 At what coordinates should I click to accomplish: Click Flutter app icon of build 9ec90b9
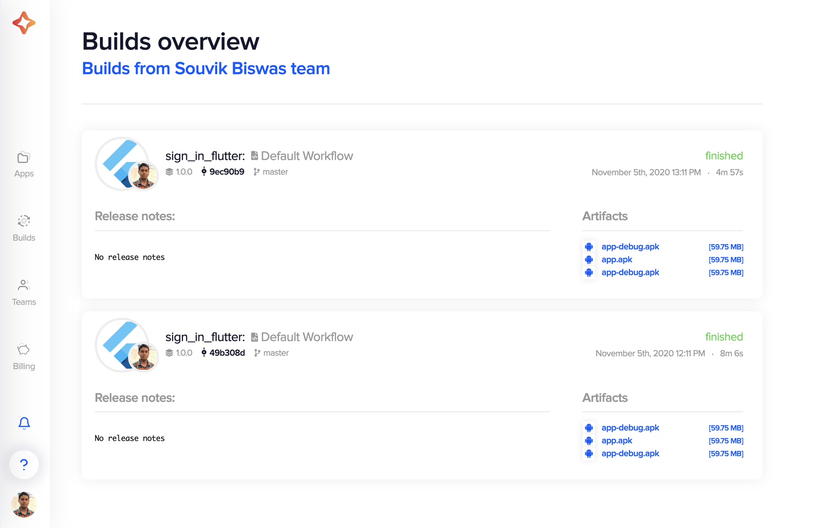point(122,163)
